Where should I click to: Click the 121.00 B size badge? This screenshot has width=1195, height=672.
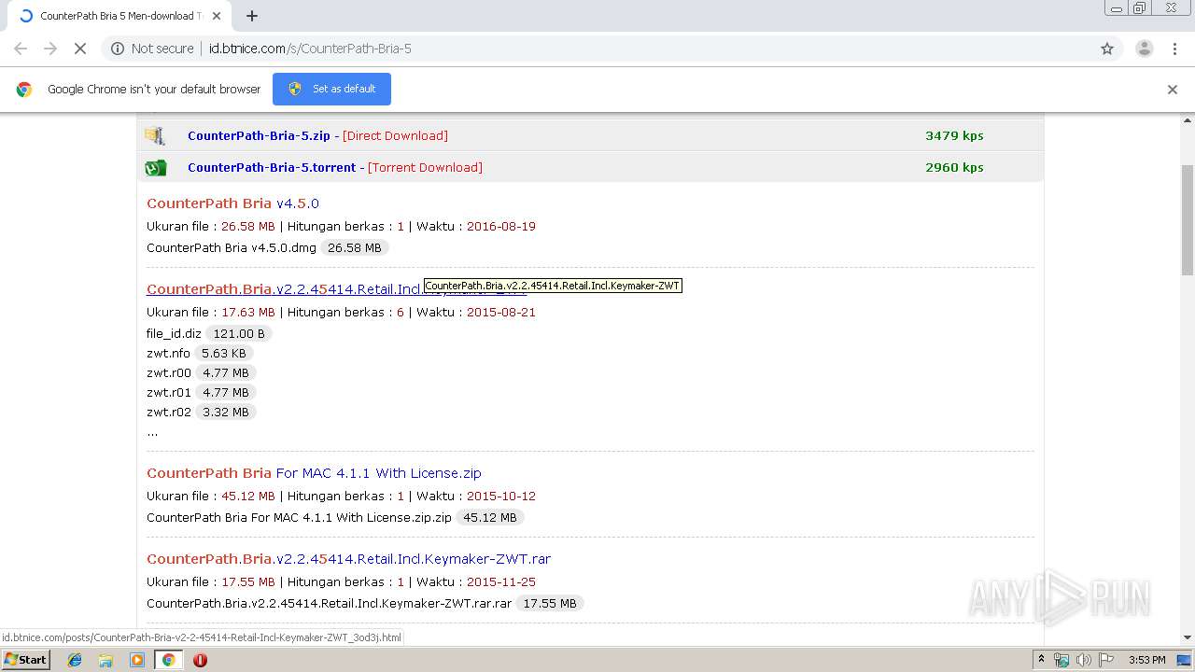coord(239,334)
